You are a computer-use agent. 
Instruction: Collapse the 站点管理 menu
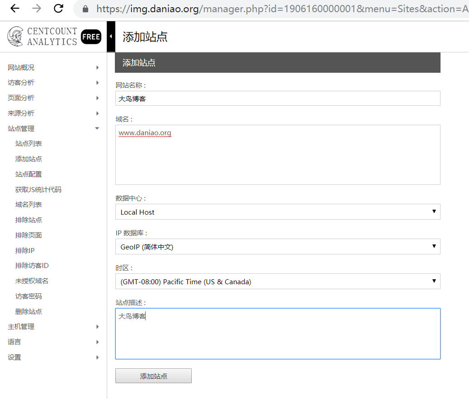coord(53,128)
